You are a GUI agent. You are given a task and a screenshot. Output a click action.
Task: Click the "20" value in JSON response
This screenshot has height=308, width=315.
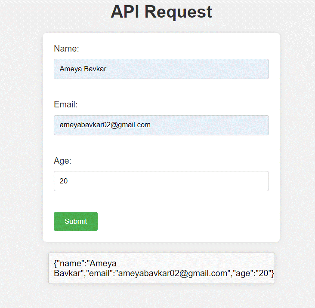[x=263, y=273]
